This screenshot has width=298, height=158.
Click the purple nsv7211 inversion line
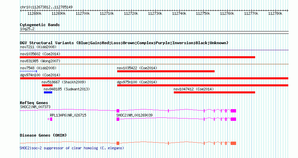pos(154,50)
